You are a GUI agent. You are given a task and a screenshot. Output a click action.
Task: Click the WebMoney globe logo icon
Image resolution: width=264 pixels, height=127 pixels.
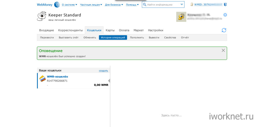[57, 4]
